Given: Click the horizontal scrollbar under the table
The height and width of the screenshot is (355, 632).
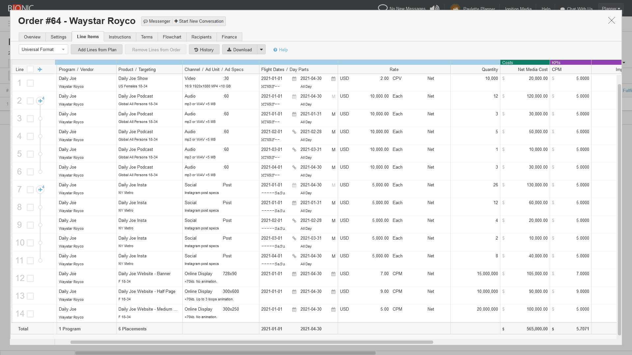Looking at the screenshot, I should [x=251, y=342].
